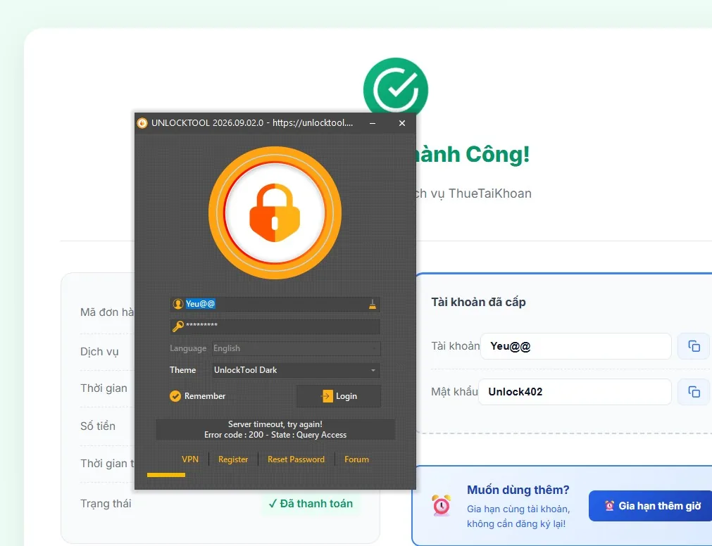The image size is (712, 546).
Task: Focus the UnlockTool password field
Action: tap(275, 326)
